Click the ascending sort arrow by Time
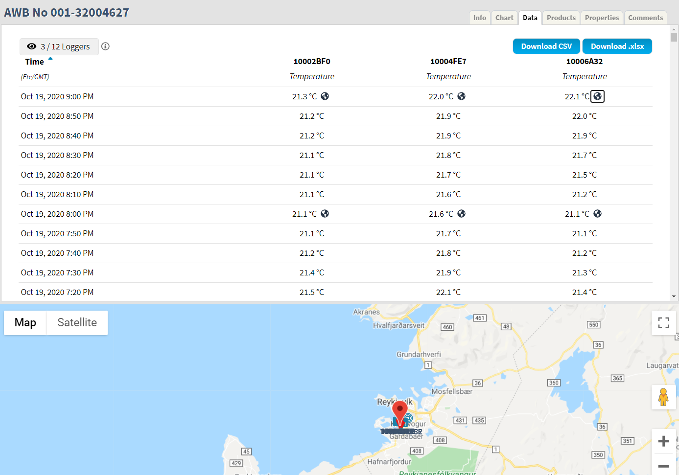The image size is (679, 475). [x=50, y=58]
